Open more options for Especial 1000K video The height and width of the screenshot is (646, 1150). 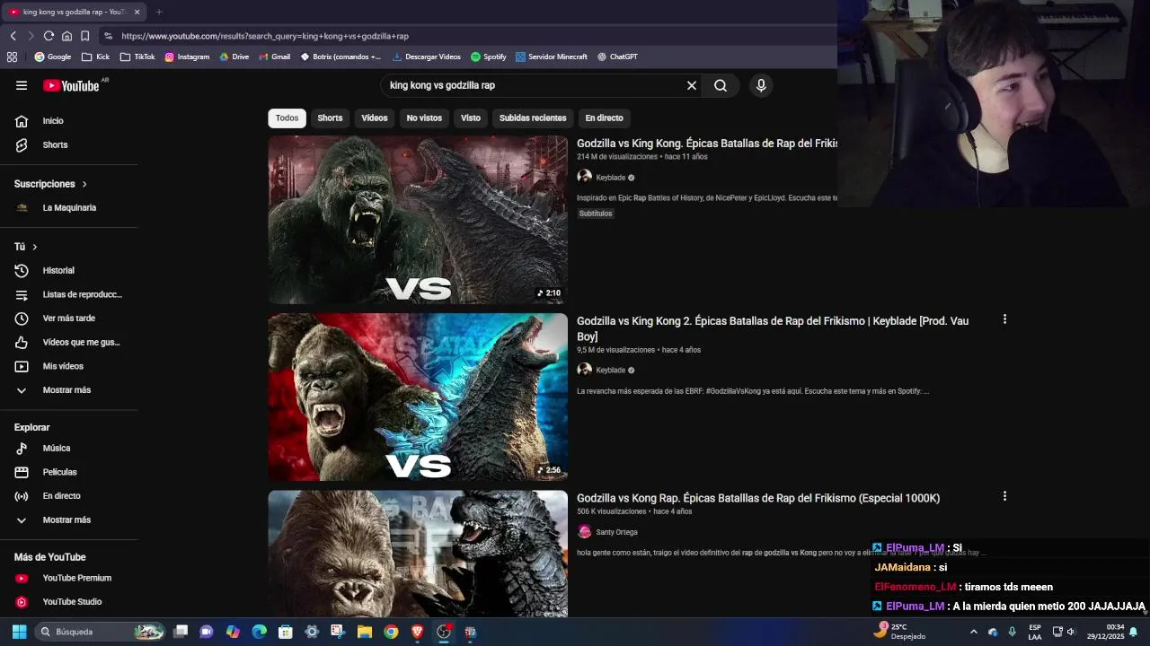[x=1004, y=496]
